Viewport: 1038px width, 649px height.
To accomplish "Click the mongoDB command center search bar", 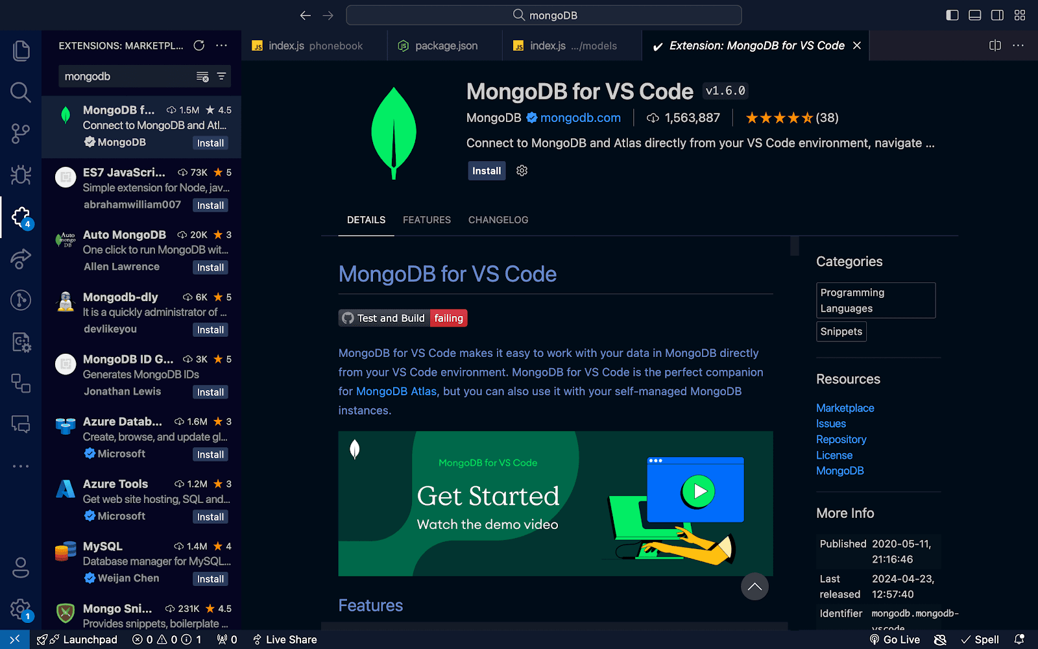I will click(x=544, y=15).
